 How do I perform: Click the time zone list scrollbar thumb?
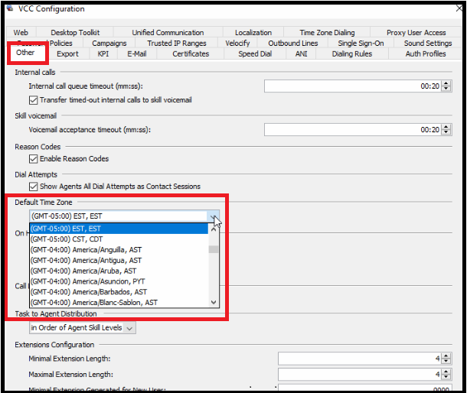[x=214, y=249]
